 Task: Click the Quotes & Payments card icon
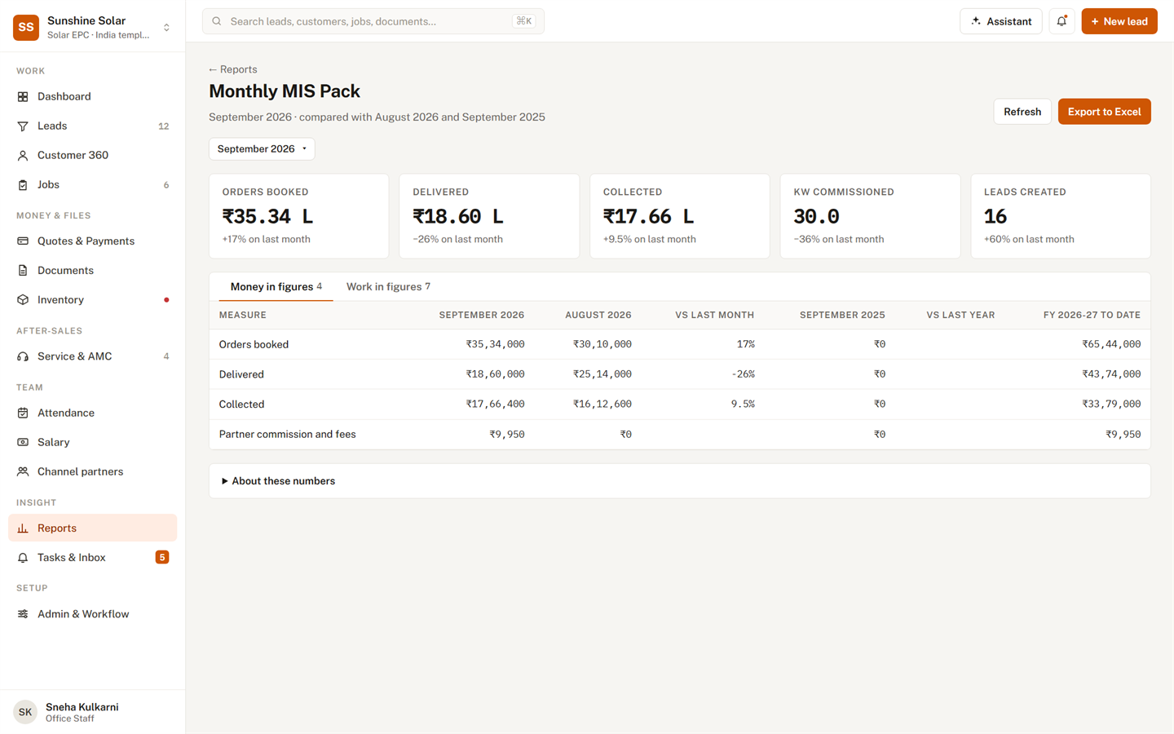(23, 241)
